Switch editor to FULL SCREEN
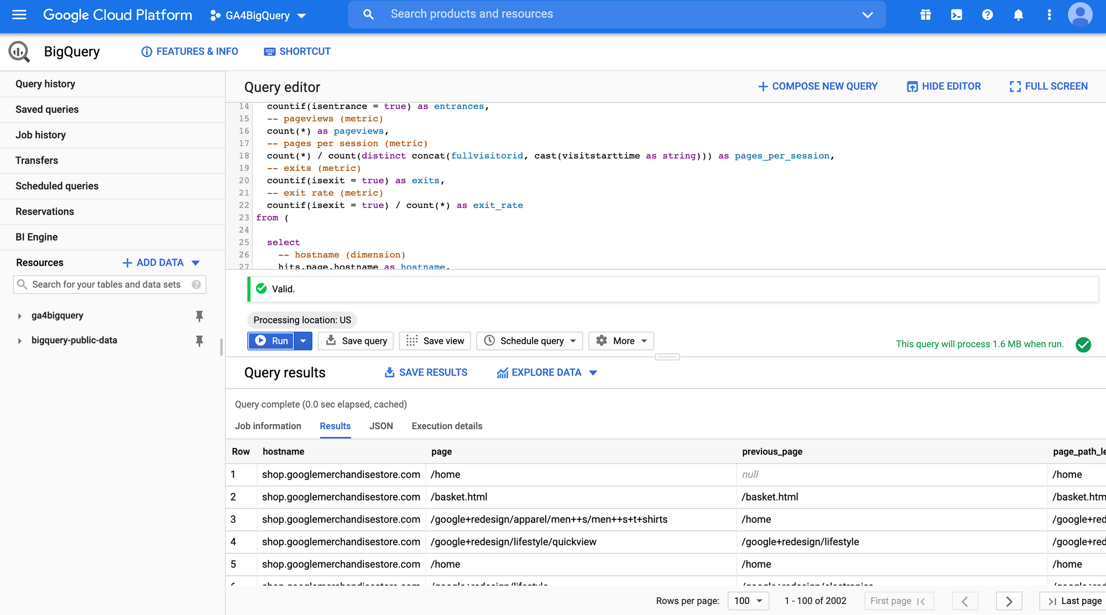Image resolution: width=1106 pixels, height=615 pixels. [x=1048, y=86]
